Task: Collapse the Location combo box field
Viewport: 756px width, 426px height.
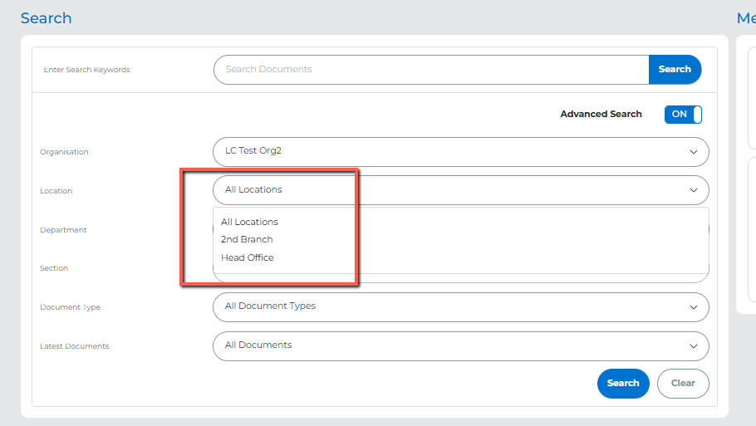Action: (x=449, y=190)
